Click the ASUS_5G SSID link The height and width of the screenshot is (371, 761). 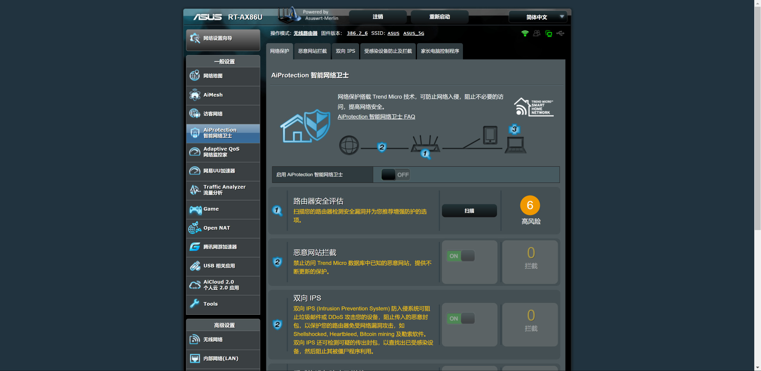click(413, 33)
